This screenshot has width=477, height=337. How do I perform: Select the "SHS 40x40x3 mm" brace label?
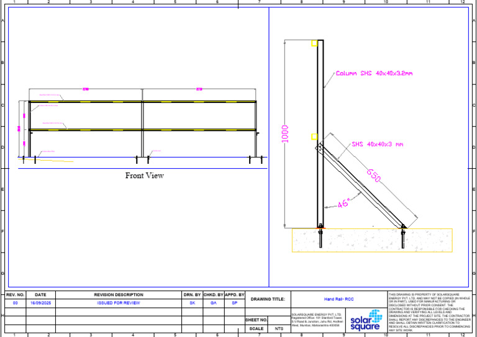pos(378,144)
